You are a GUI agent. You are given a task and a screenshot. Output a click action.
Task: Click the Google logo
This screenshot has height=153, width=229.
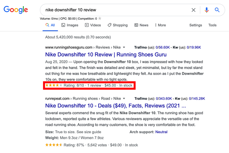[16, 10]
